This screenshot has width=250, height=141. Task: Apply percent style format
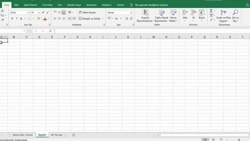[116, 19]
